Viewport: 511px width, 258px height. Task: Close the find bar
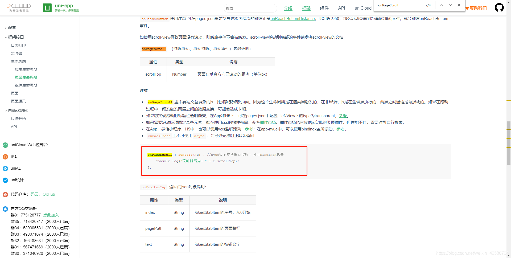point(459,5)
